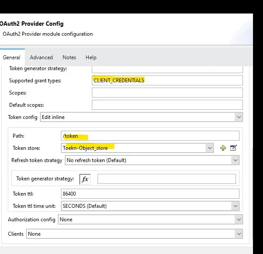The height and width of the screenshot is (254, 263).
Task: Open the Clients dropdown
Action: click(239, 234)
